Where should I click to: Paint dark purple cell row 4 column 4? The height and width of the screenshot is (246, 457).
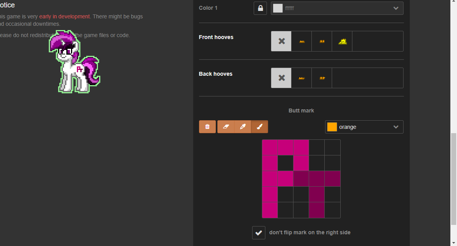317,194
